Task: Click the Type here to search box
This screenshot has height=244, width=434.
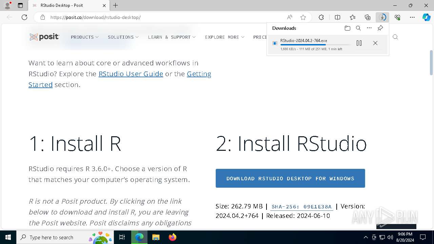Action: point(66,237)
